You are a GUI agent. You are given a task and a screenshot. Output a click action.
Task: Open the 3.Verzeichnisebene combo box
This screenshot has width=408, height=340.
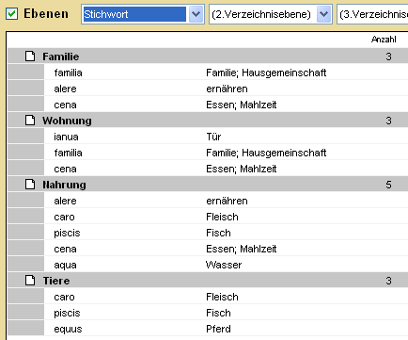point(372,14)
